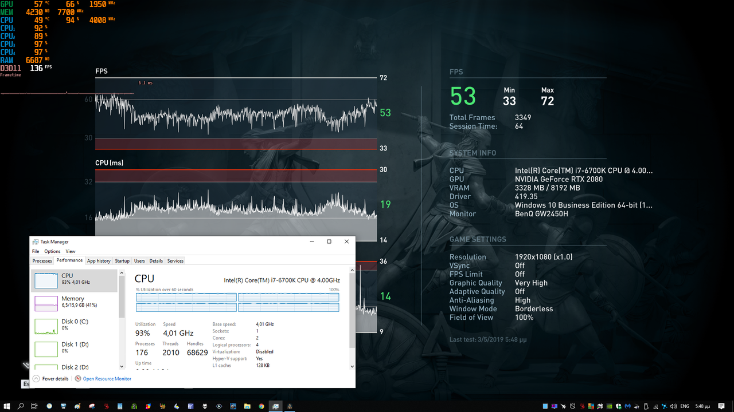Switch to the App history tab
Viewport: 734px width, 412px height.
[99, 261]
